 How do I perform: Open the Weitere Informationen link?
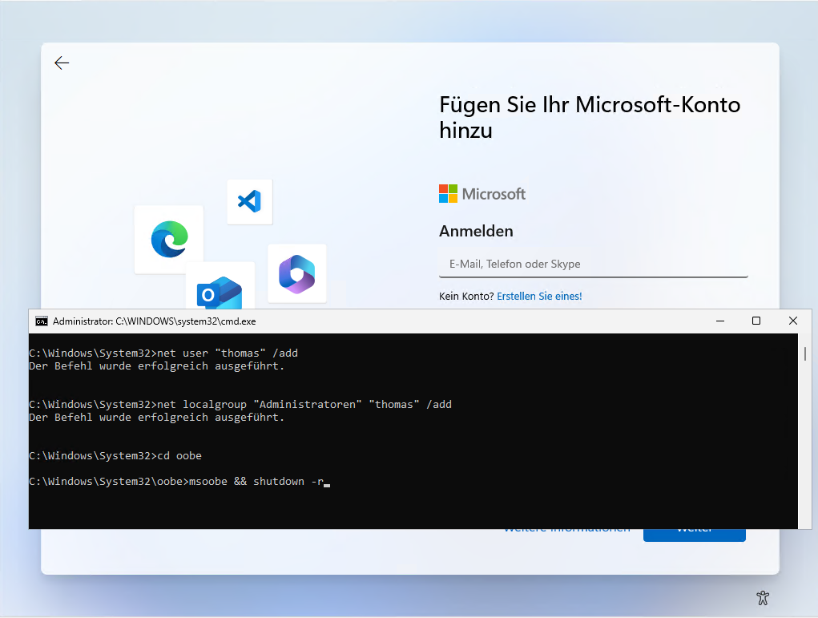click(567, 531)
